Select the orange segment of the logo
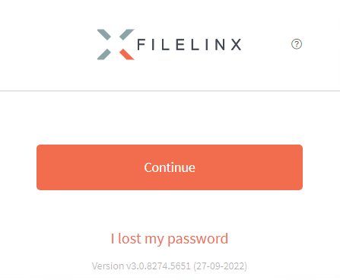The image size is (340, 280). [x=127, y=54]
